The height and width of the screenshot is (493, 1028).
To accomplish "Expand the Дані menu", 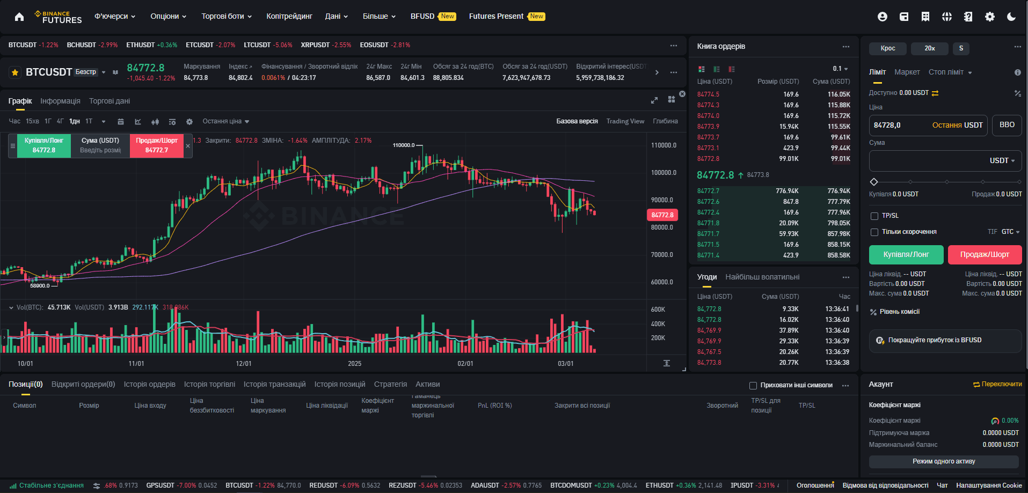I will coord(337,17).
